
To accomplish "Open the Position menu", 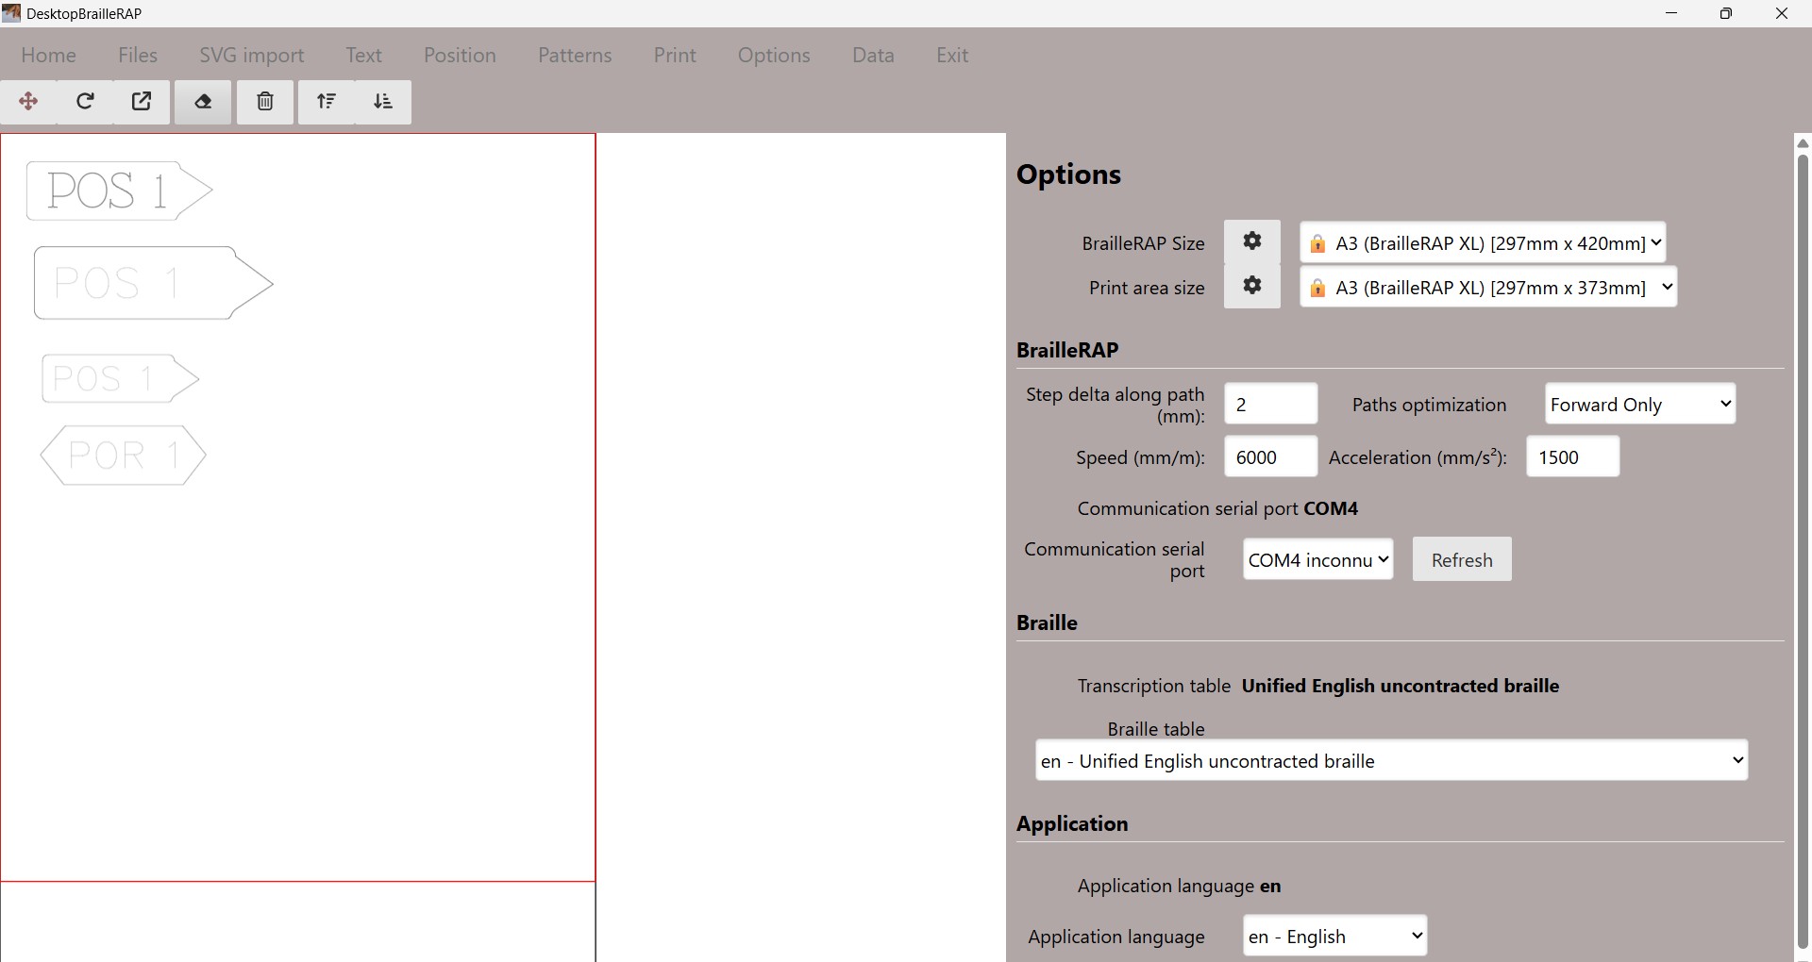I will pyautogui.click(x=460, y=55).
